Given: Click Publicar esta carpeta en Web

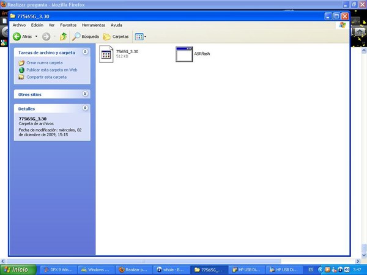Looking at the screenshot, I should [52, 70].
